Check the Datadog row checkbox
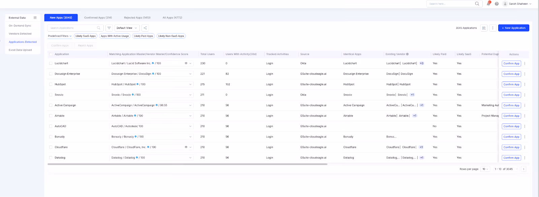Viewport: 539px width, 197px height. coord(51,158)
